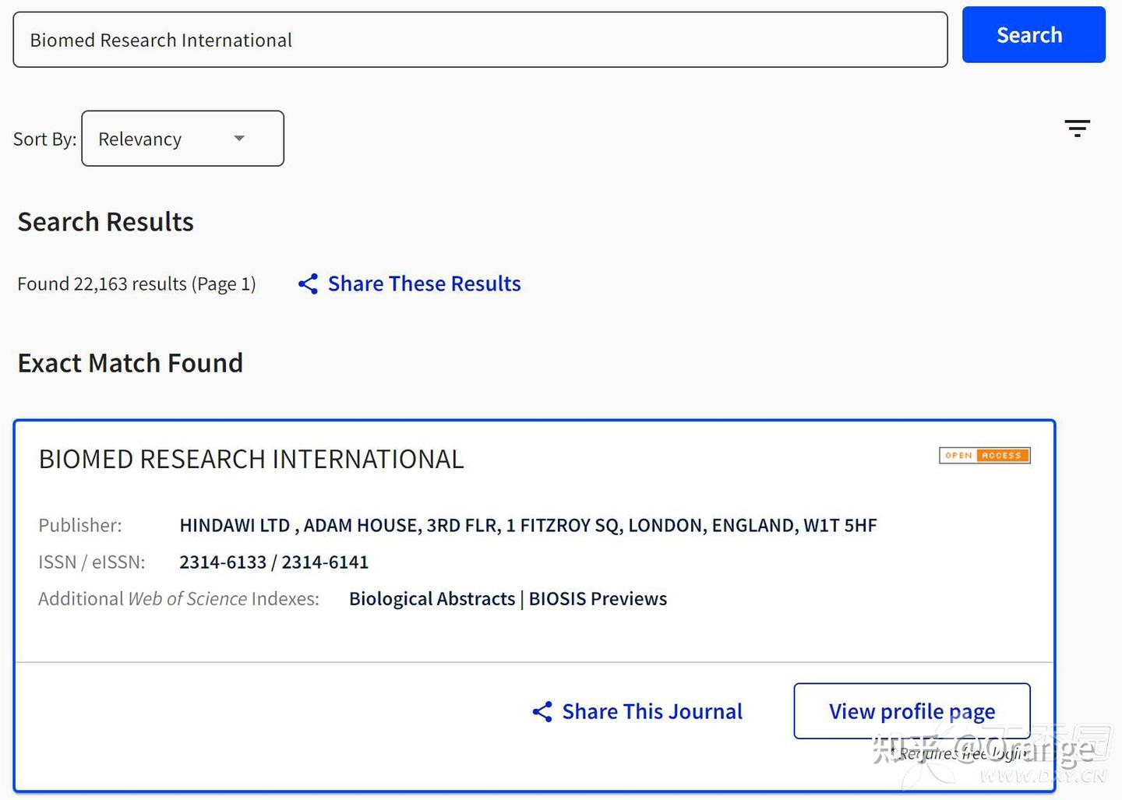
Task: Click the ISSN number 2314-6133 / 2314-6141
Action: tap(273, 562)
